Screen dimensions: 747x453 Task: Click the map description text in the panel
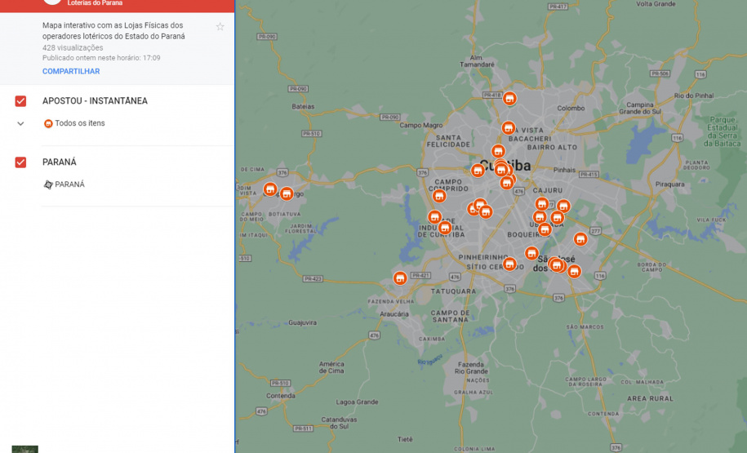point(113,31)
